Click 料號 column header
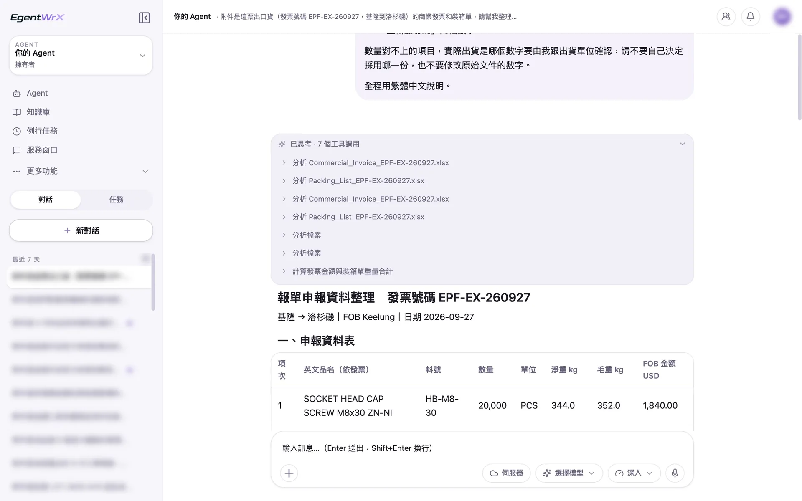 click(433, 370)
